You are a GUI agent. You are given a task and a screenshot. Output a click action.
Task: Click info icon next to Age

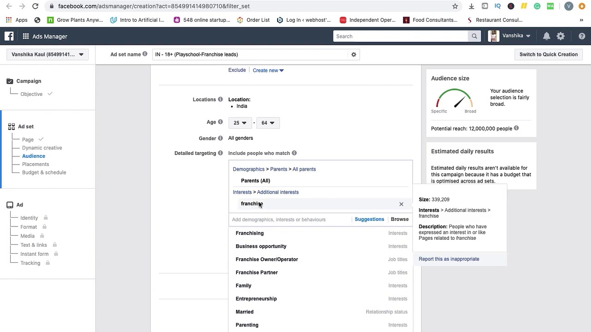220,122
